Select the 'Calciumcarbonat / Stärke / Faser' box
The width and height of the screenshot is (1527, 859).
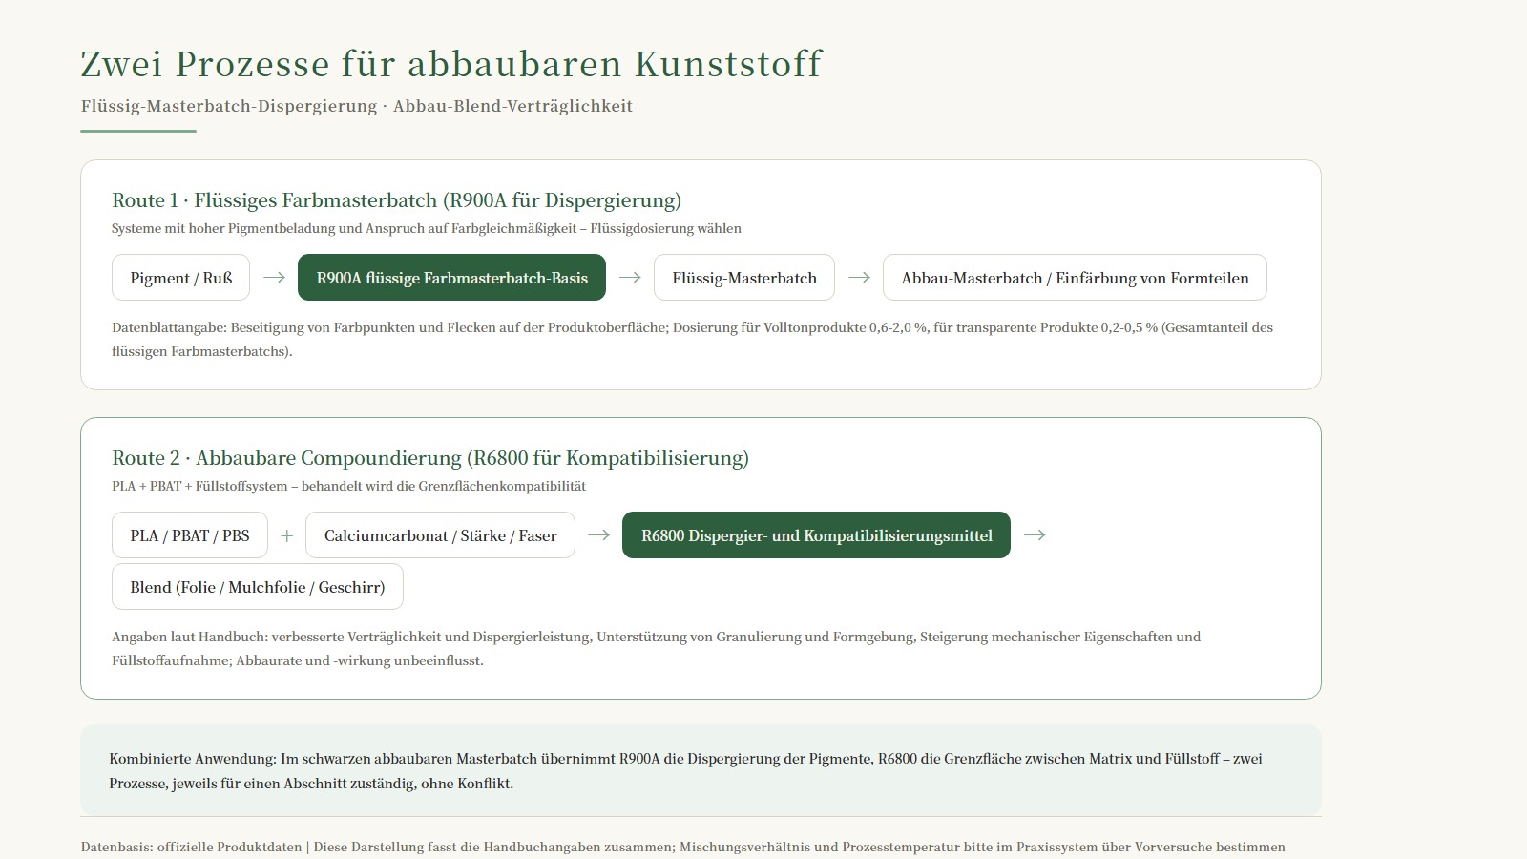coord(440,535)
